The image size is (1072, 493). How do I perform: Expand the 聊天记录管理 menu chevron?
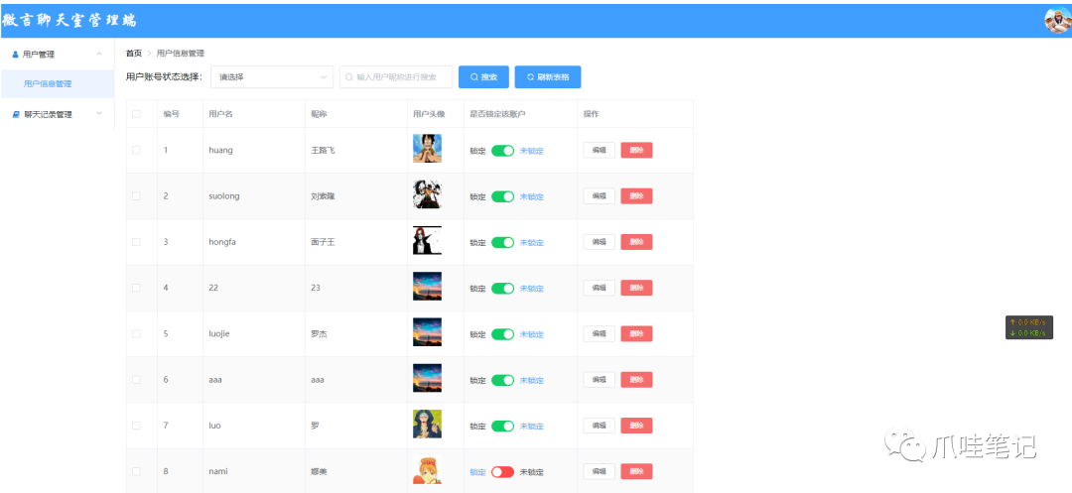[99, 114]
